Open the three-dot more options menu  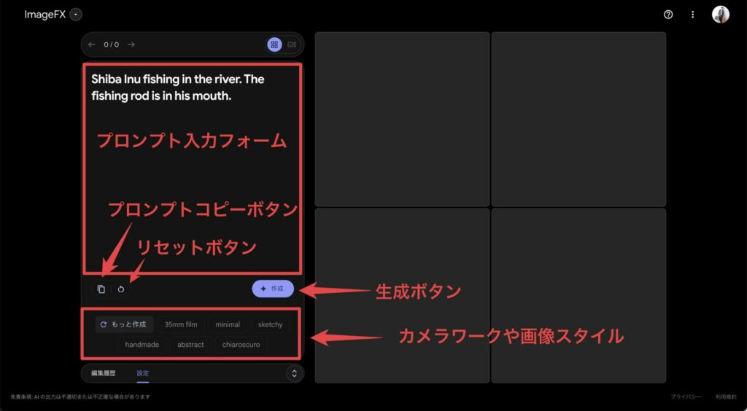point(692,15)
